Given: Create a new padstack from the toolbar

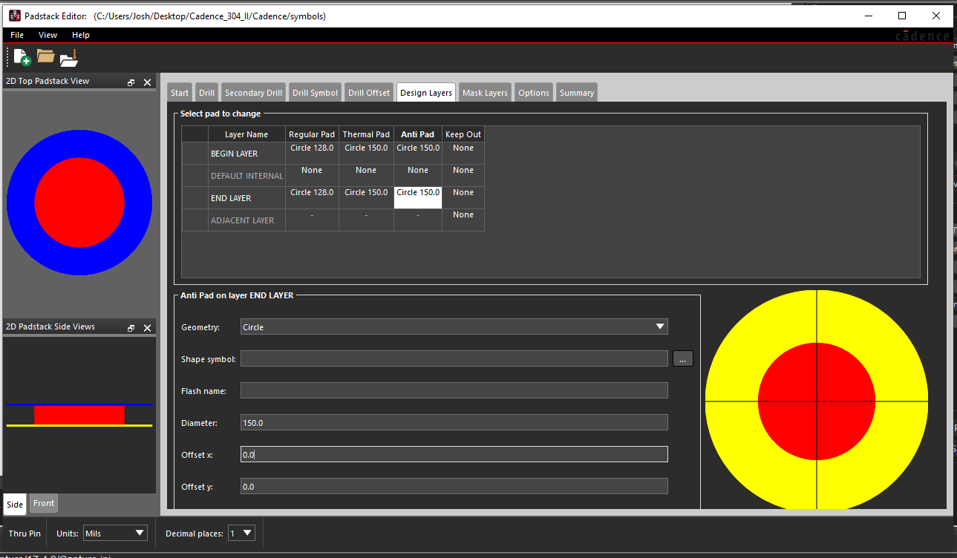Looking at the screenshot, I should click(x=22, y=56).
